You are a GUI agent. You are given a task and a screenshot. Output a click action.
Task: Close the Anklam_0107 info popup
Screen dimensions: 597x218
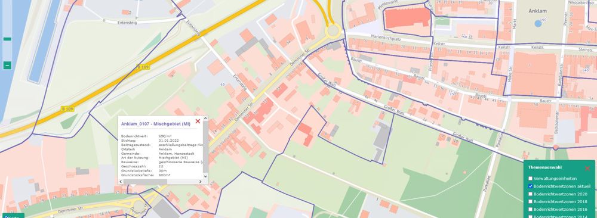(198, 121)
